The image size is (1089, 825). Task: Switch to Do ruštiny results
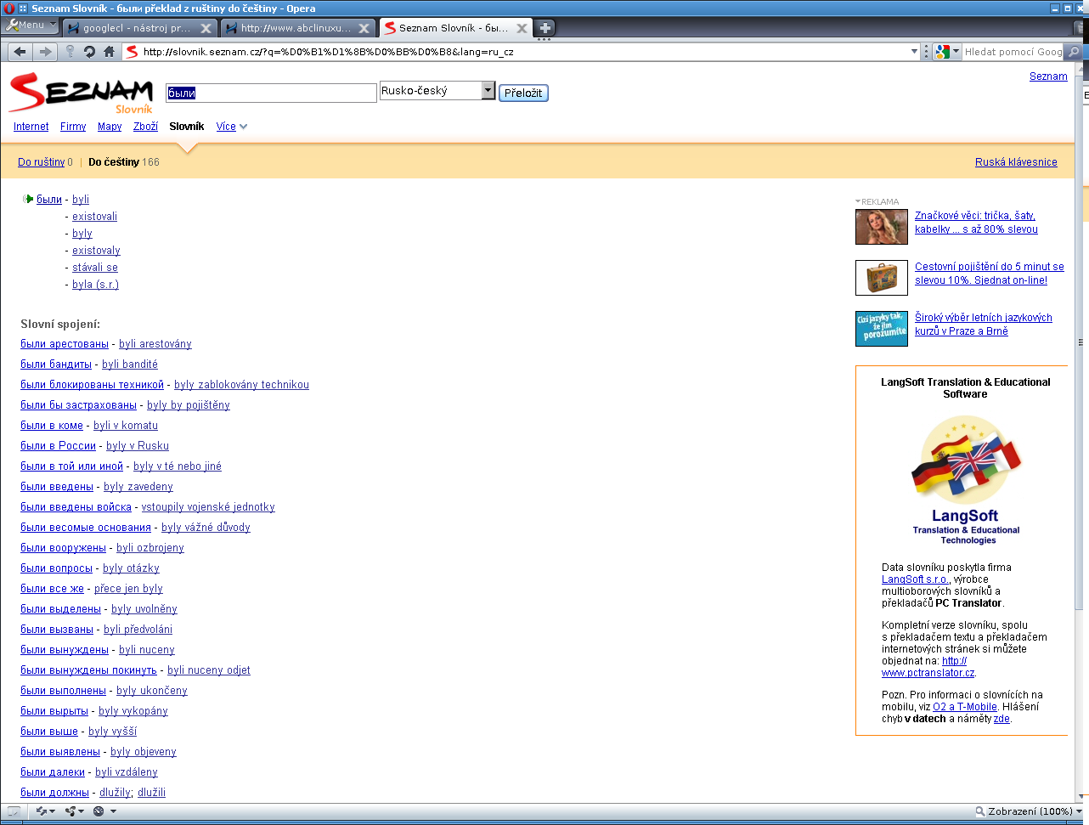pyautogui.click(x=41, y=162)
